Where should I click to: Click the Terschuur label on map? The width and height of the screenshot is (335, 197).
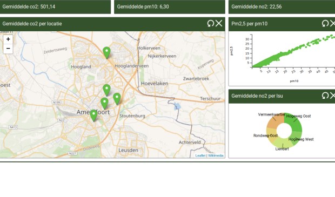pyautogui.click(x=210, y=99)
